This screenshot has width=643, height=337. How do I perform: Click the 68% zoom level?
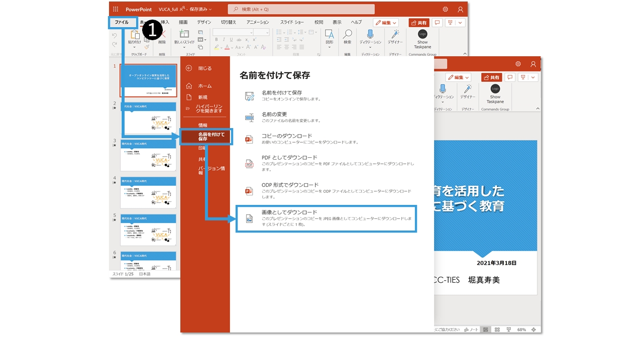pos(521,329)
